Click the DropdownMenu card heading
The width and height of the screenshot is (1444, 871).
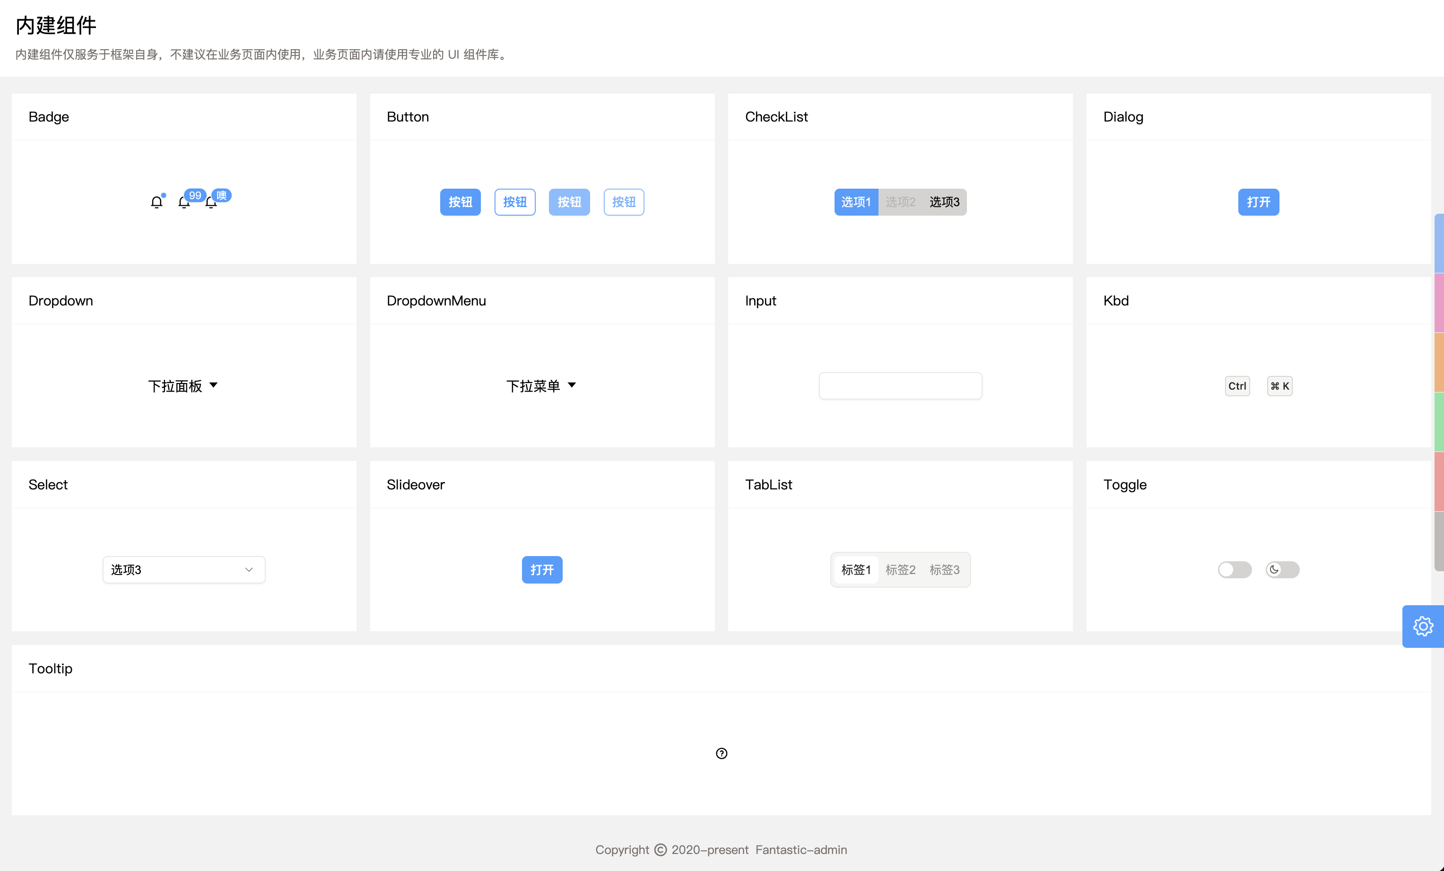436,301
